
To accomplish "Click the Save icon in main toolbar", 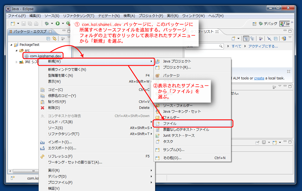I will [24, 24].
